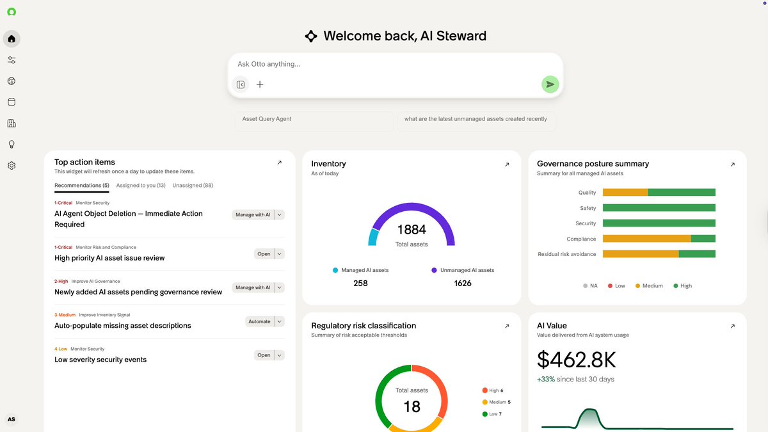
Task: Expand the Governance posture summary arrow
Action: 733,164
